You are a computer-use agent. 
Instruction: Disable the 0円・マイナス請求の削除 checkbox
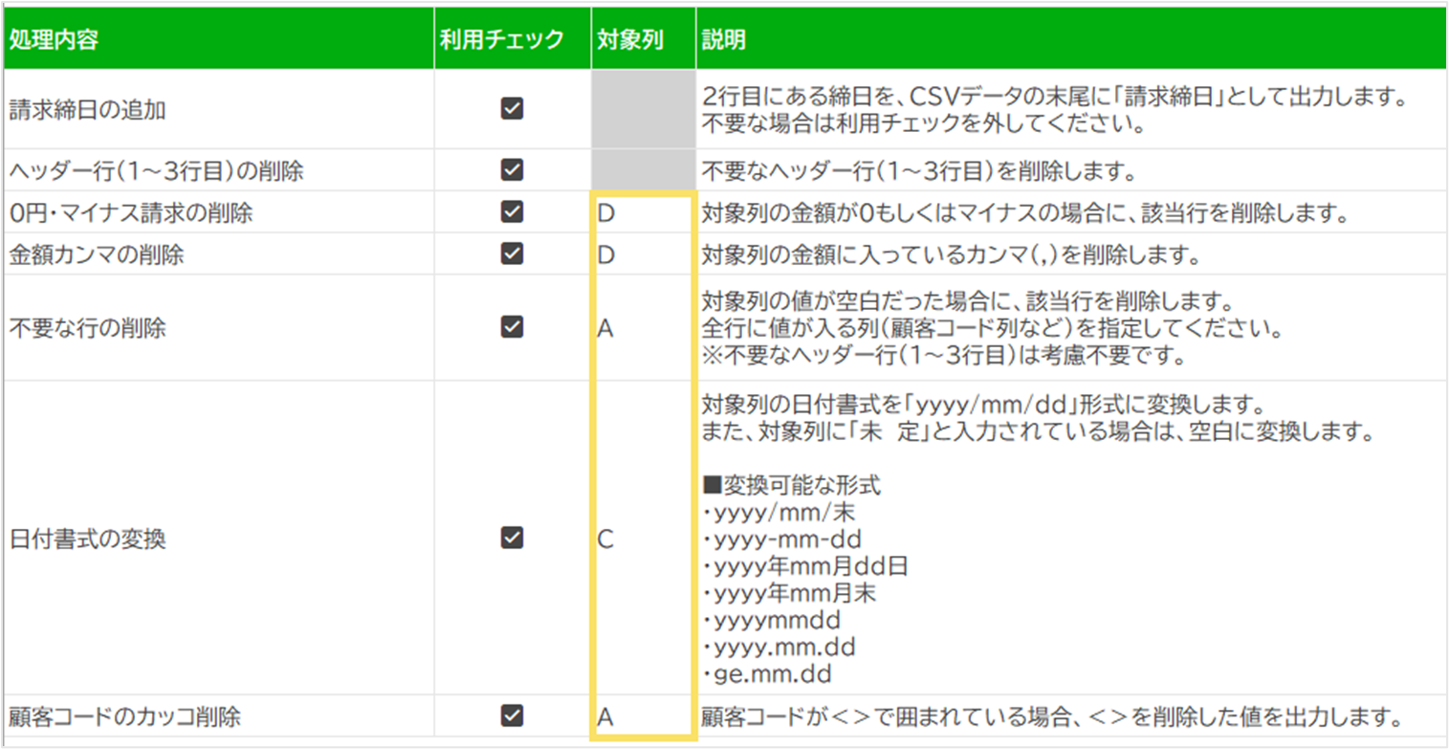[x=512, y=212]
